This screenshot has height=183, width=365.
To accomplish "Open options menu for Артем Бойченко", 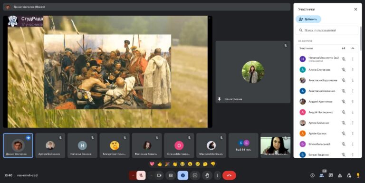I will (x=353, y=123).
